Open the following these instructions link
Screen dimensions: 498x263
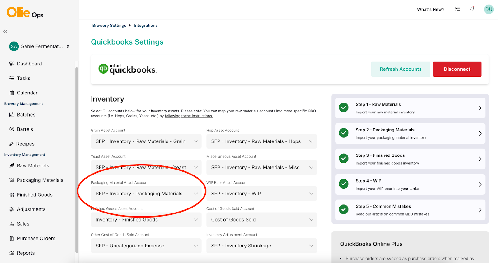[189, 116]
